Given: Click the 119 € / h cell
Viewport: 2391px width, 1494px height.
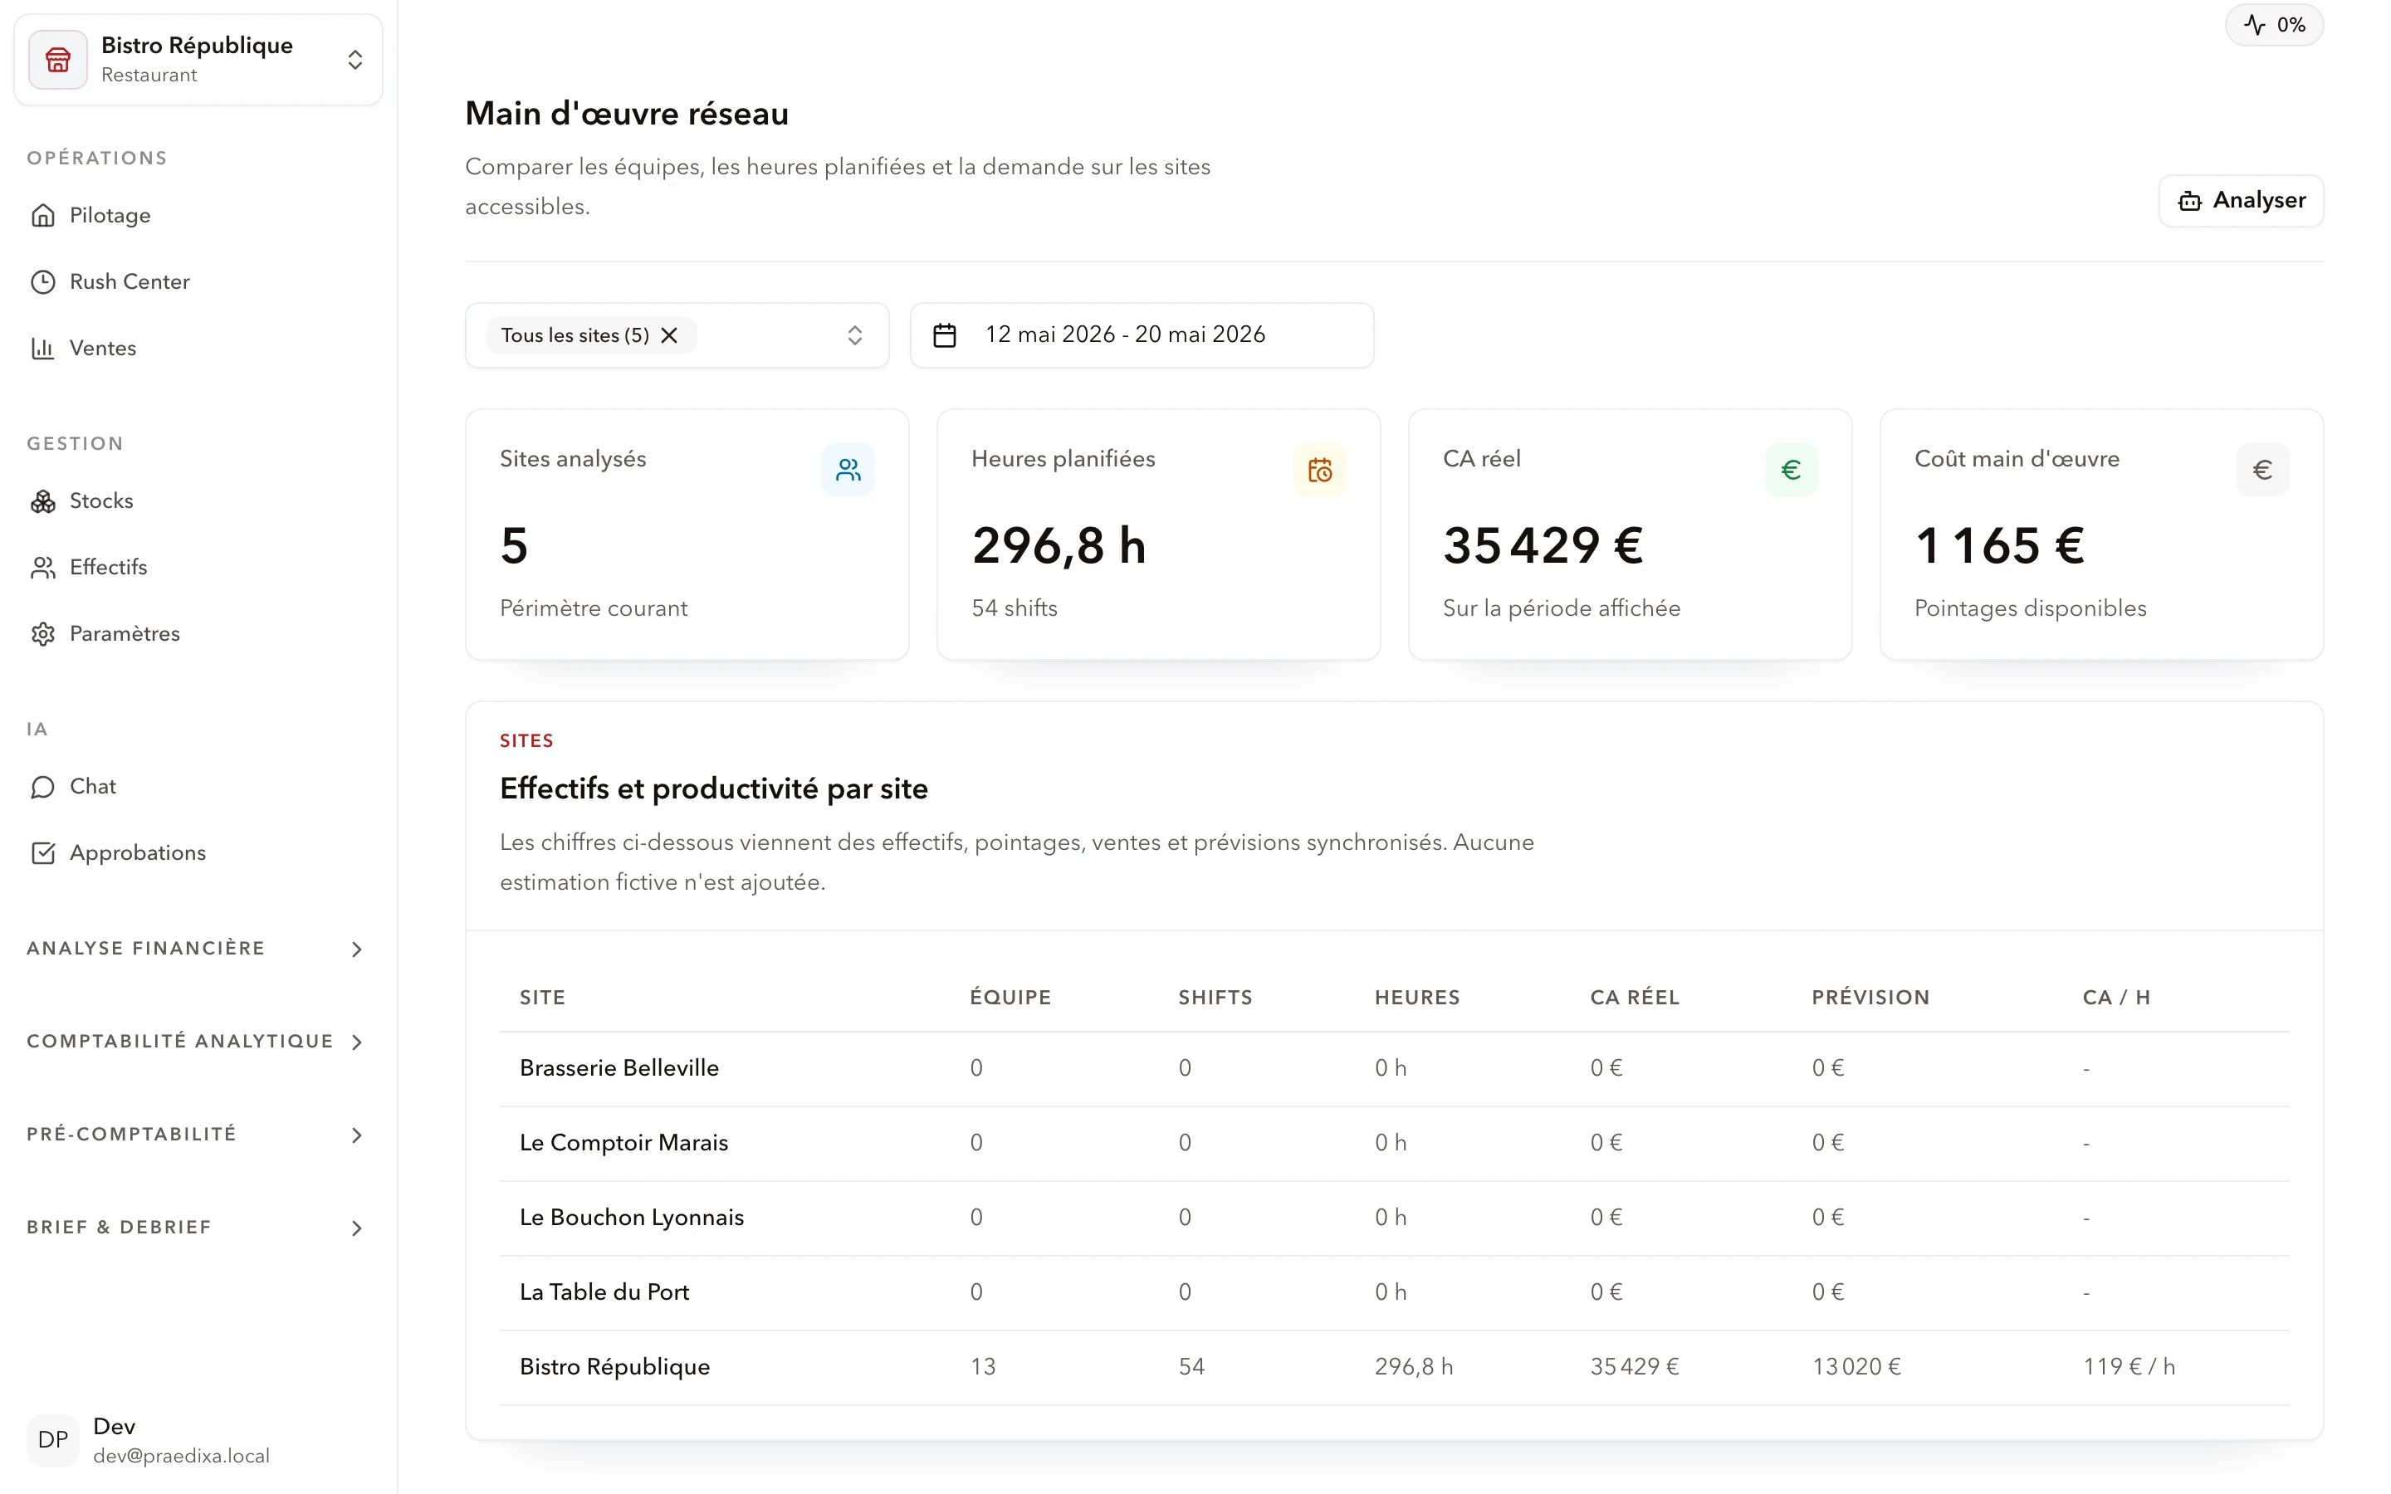Looking at the screenshot, I should tap(2128, 1368).
